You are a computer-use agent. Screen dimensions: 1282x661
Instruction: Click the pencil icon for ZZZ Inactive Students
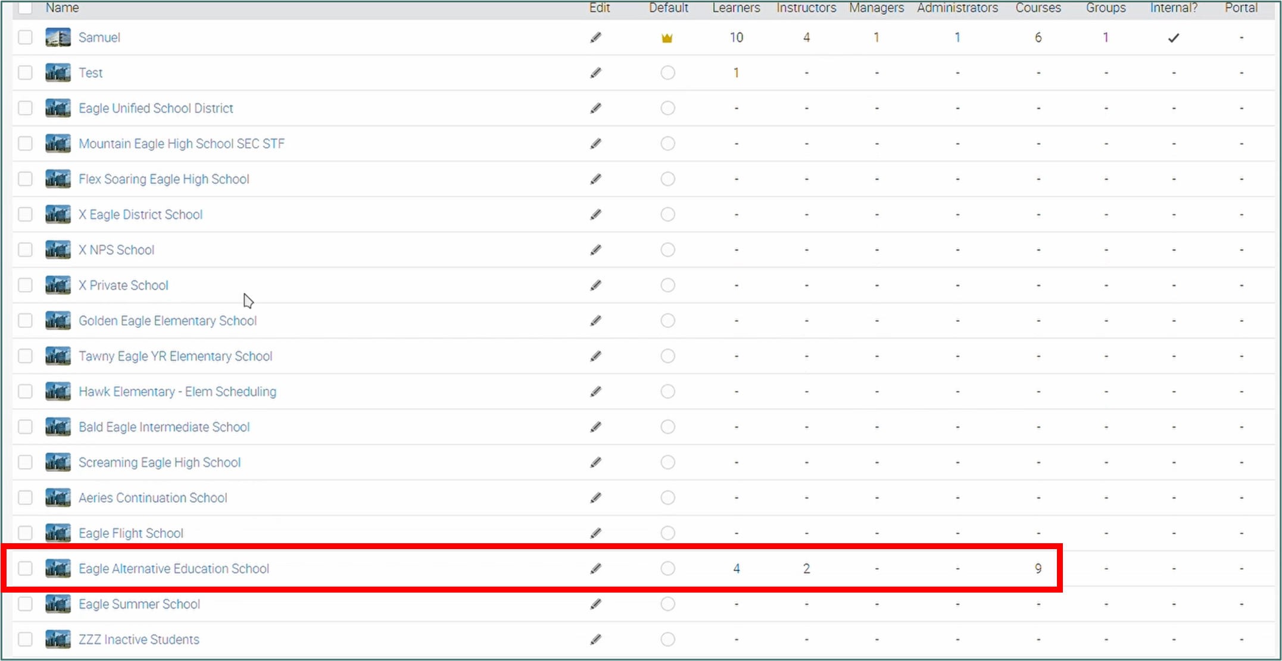coord(595,640)
